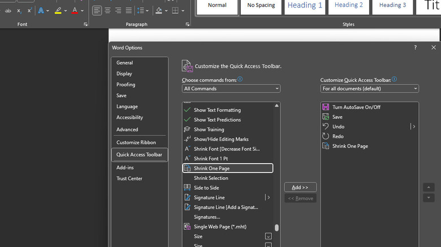Click the Borders icon in ribbon

click(175, 11)
